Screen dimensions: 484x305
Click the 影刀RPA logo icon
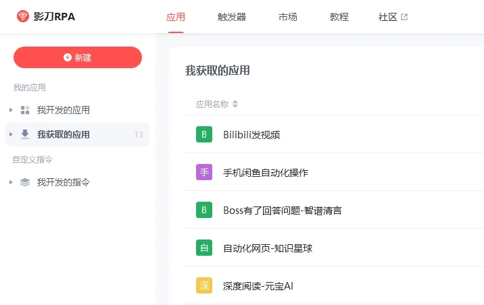[23, 16]
